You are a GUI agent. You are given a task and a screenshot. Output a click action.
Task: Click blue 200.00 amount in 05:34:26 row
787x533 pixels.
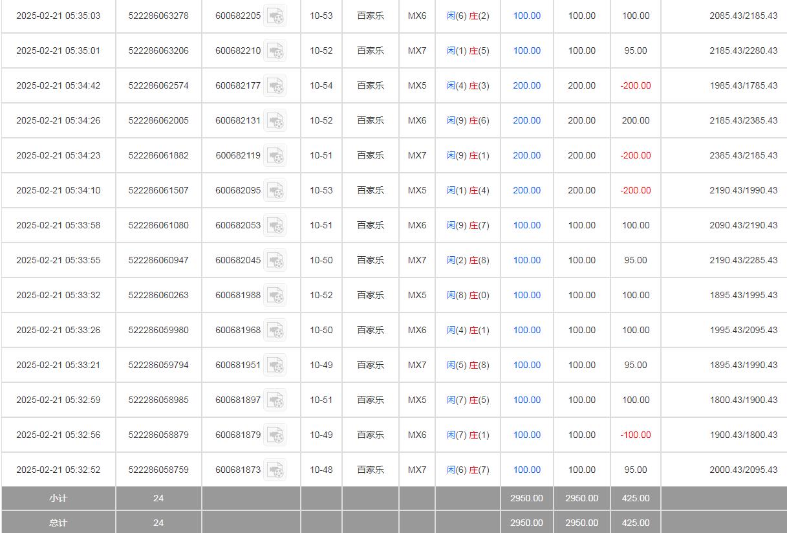[526, 120]
